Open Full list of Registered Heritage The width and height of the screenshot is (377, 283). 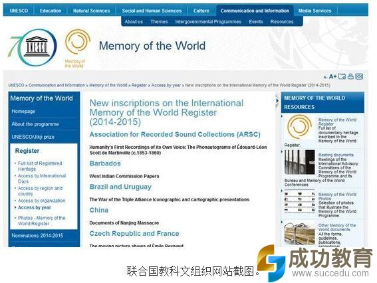pyautogui.click(x=40, y=166)
